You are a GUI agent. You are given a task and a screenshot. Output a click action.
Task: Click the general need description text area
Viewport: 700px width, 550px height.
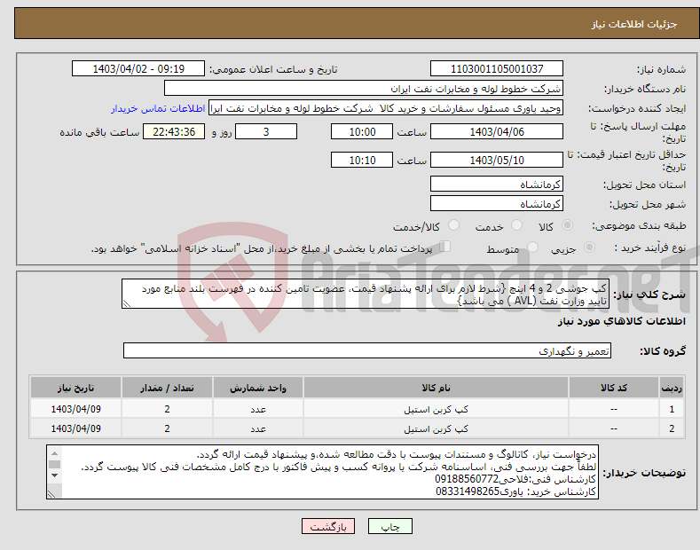coord(366,295)
